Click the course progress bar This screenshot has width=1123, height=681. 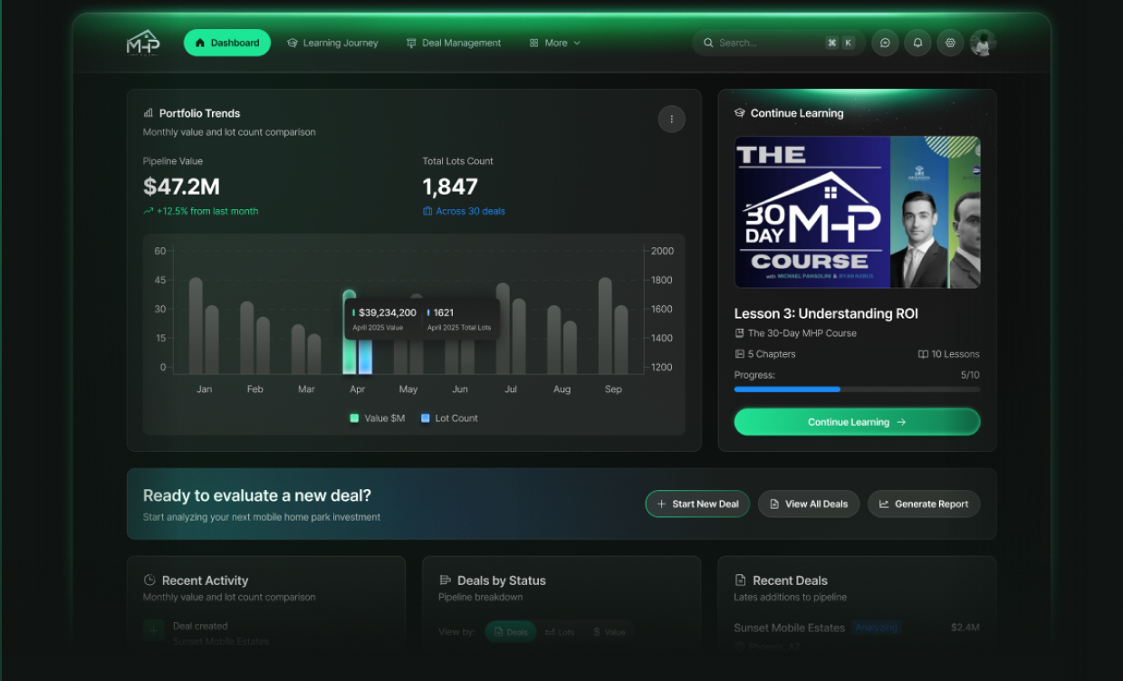[x=857, y=389]
